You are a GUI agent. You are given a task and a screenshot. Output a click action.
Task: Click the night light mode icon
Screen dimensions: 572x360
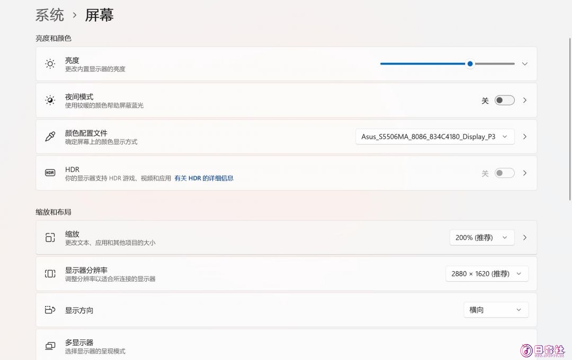click(x=50, y=101)
